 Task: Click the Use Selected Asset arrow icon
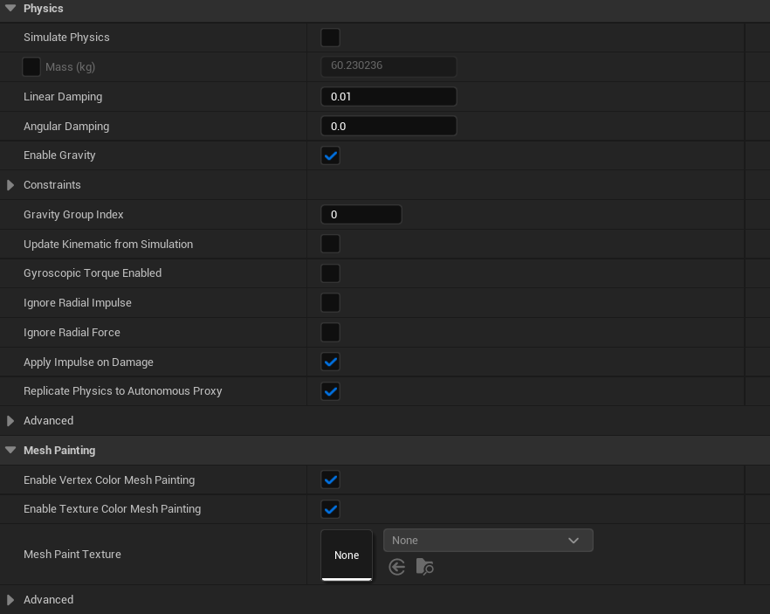(397, 566)
